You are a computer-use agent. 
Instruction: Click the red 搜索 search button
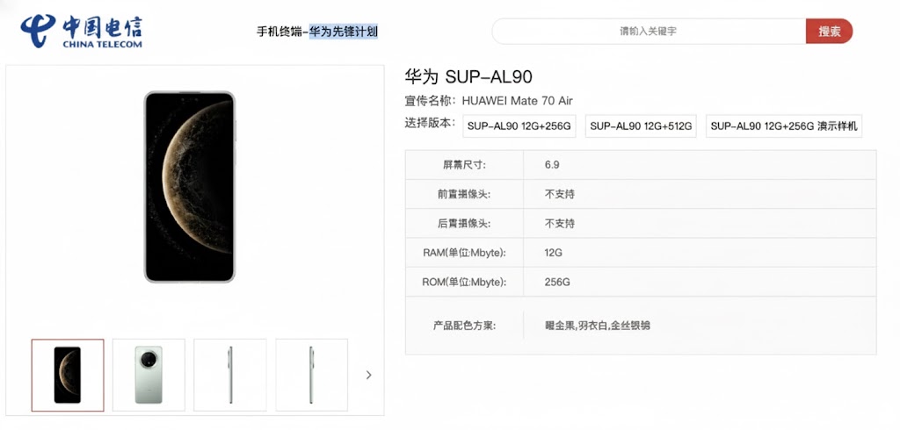[x=829, y=32]
